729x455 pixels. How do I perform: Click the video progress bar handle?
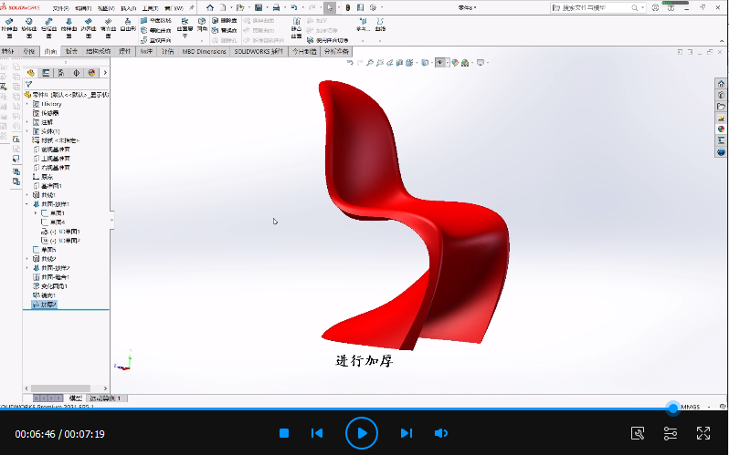point(672,408)
